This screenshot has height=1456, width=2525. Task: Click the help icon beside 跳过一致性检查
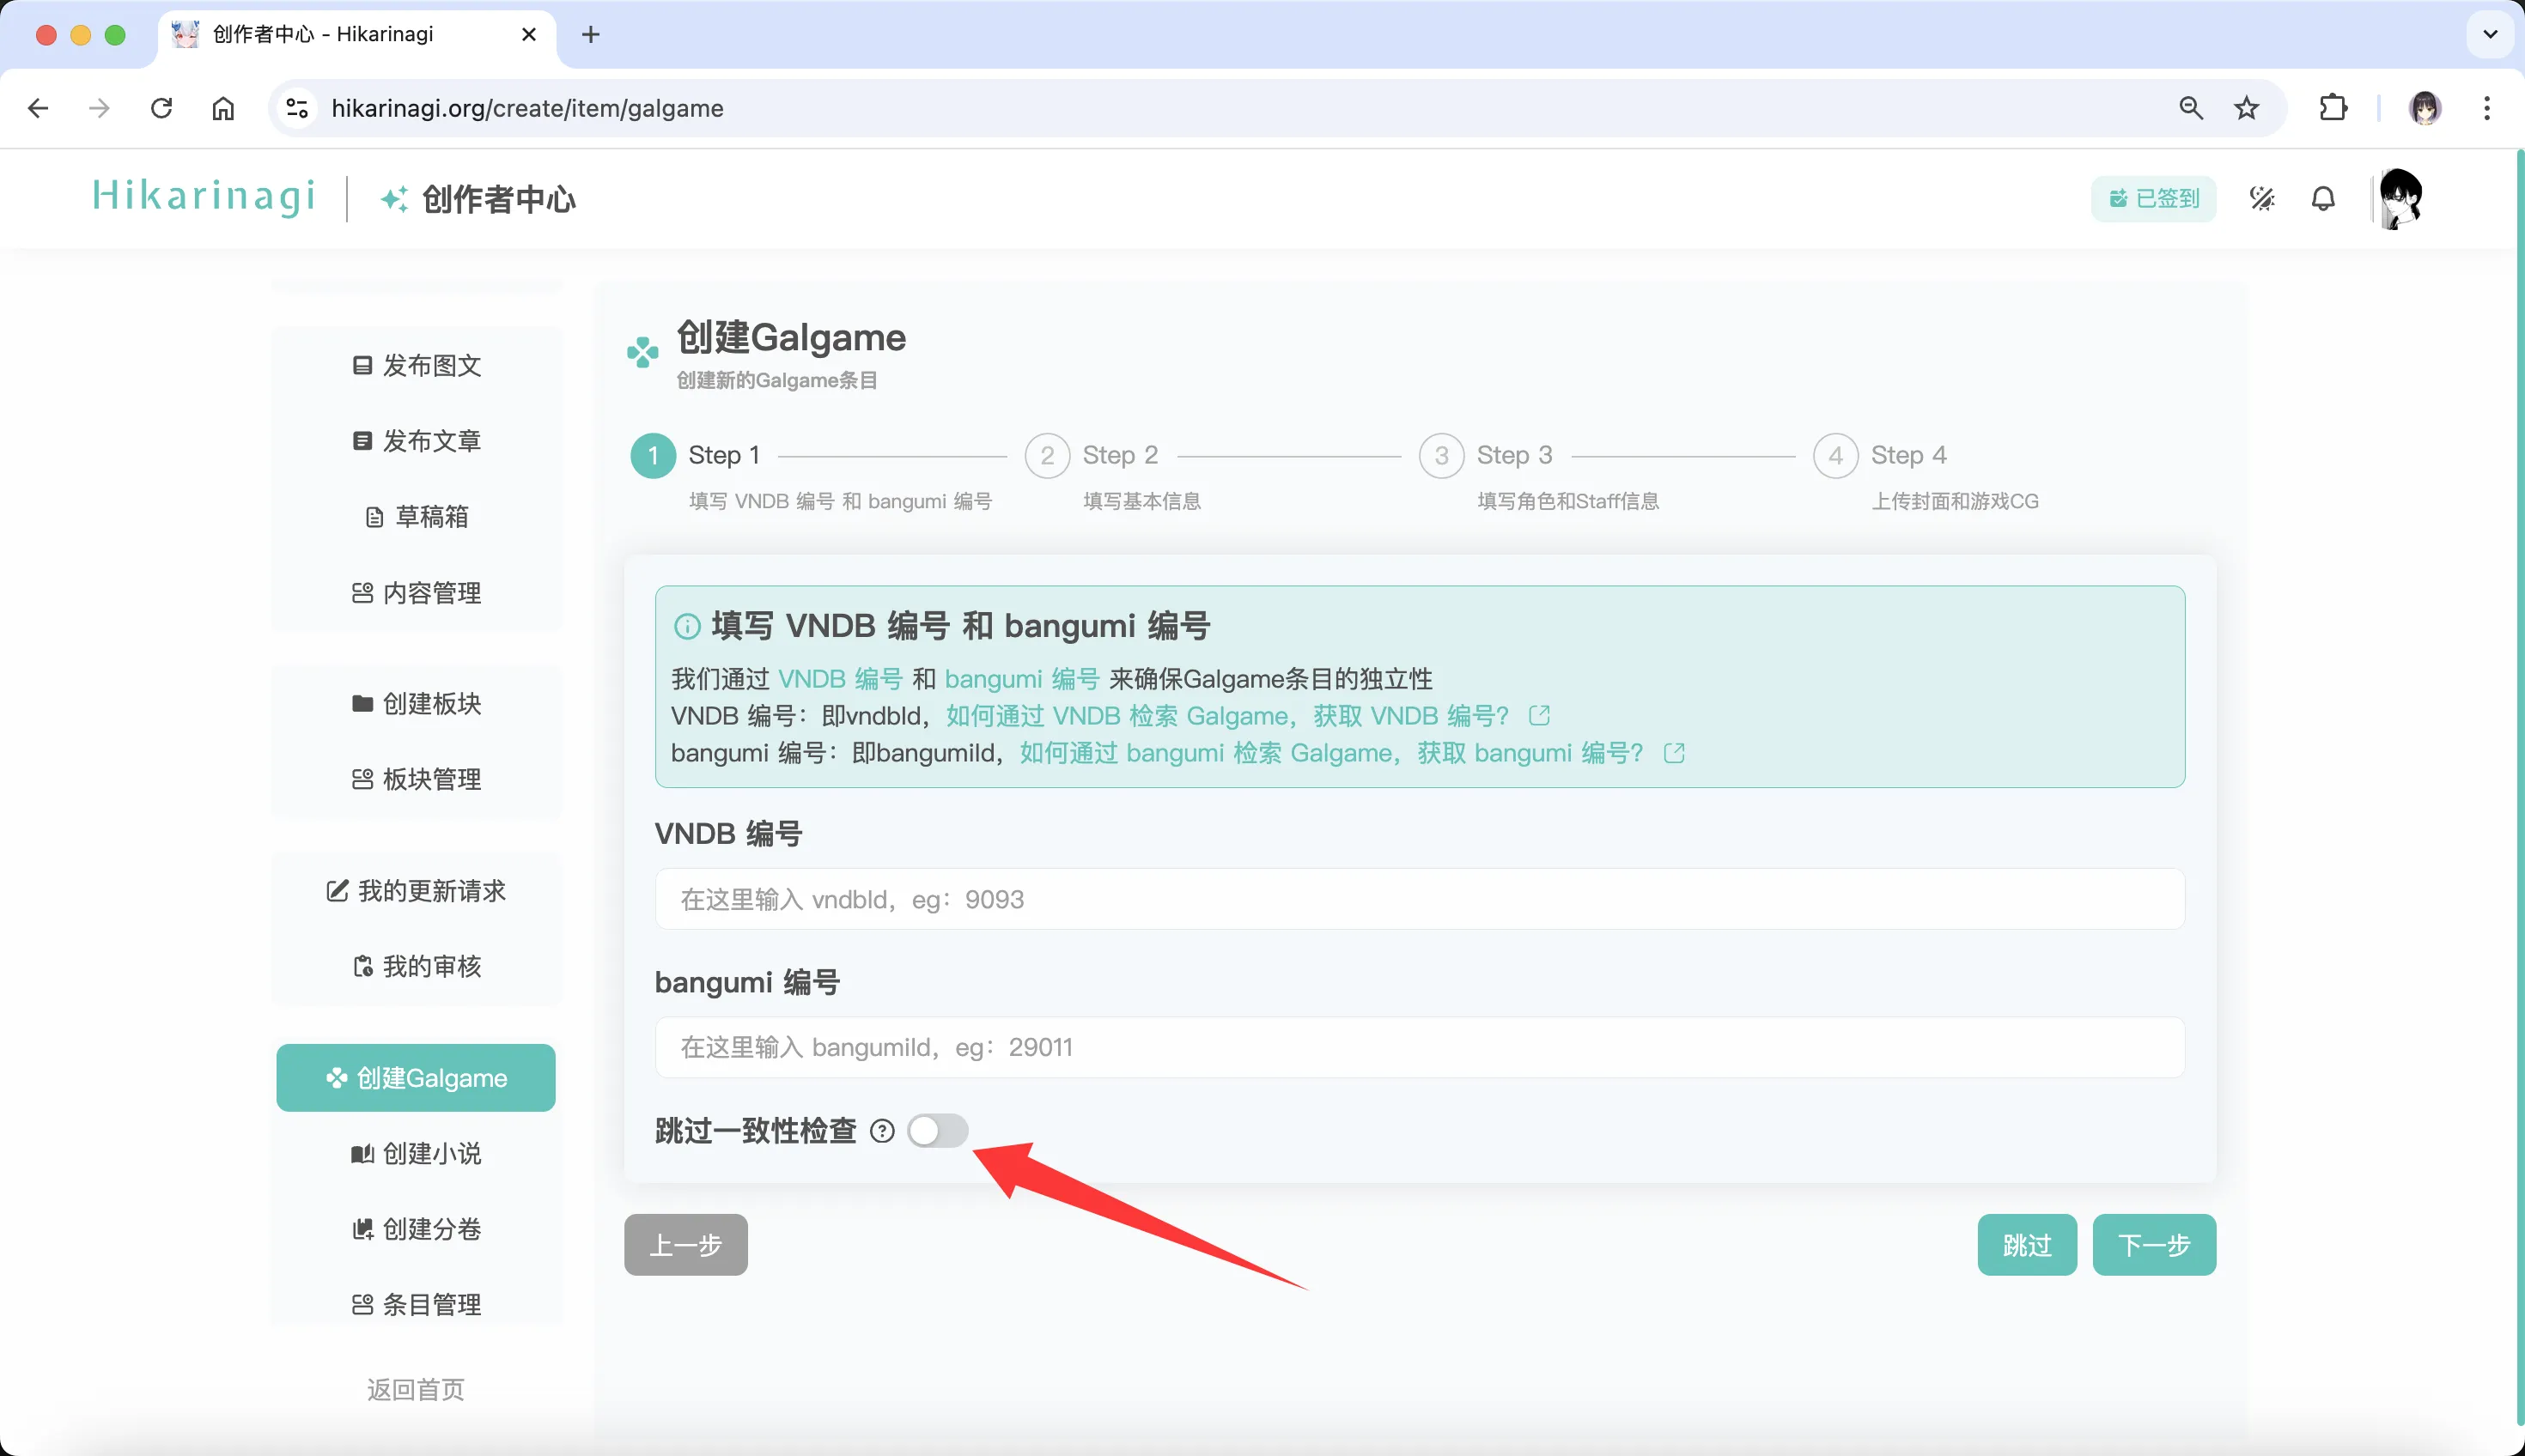tap(881, 1131)
